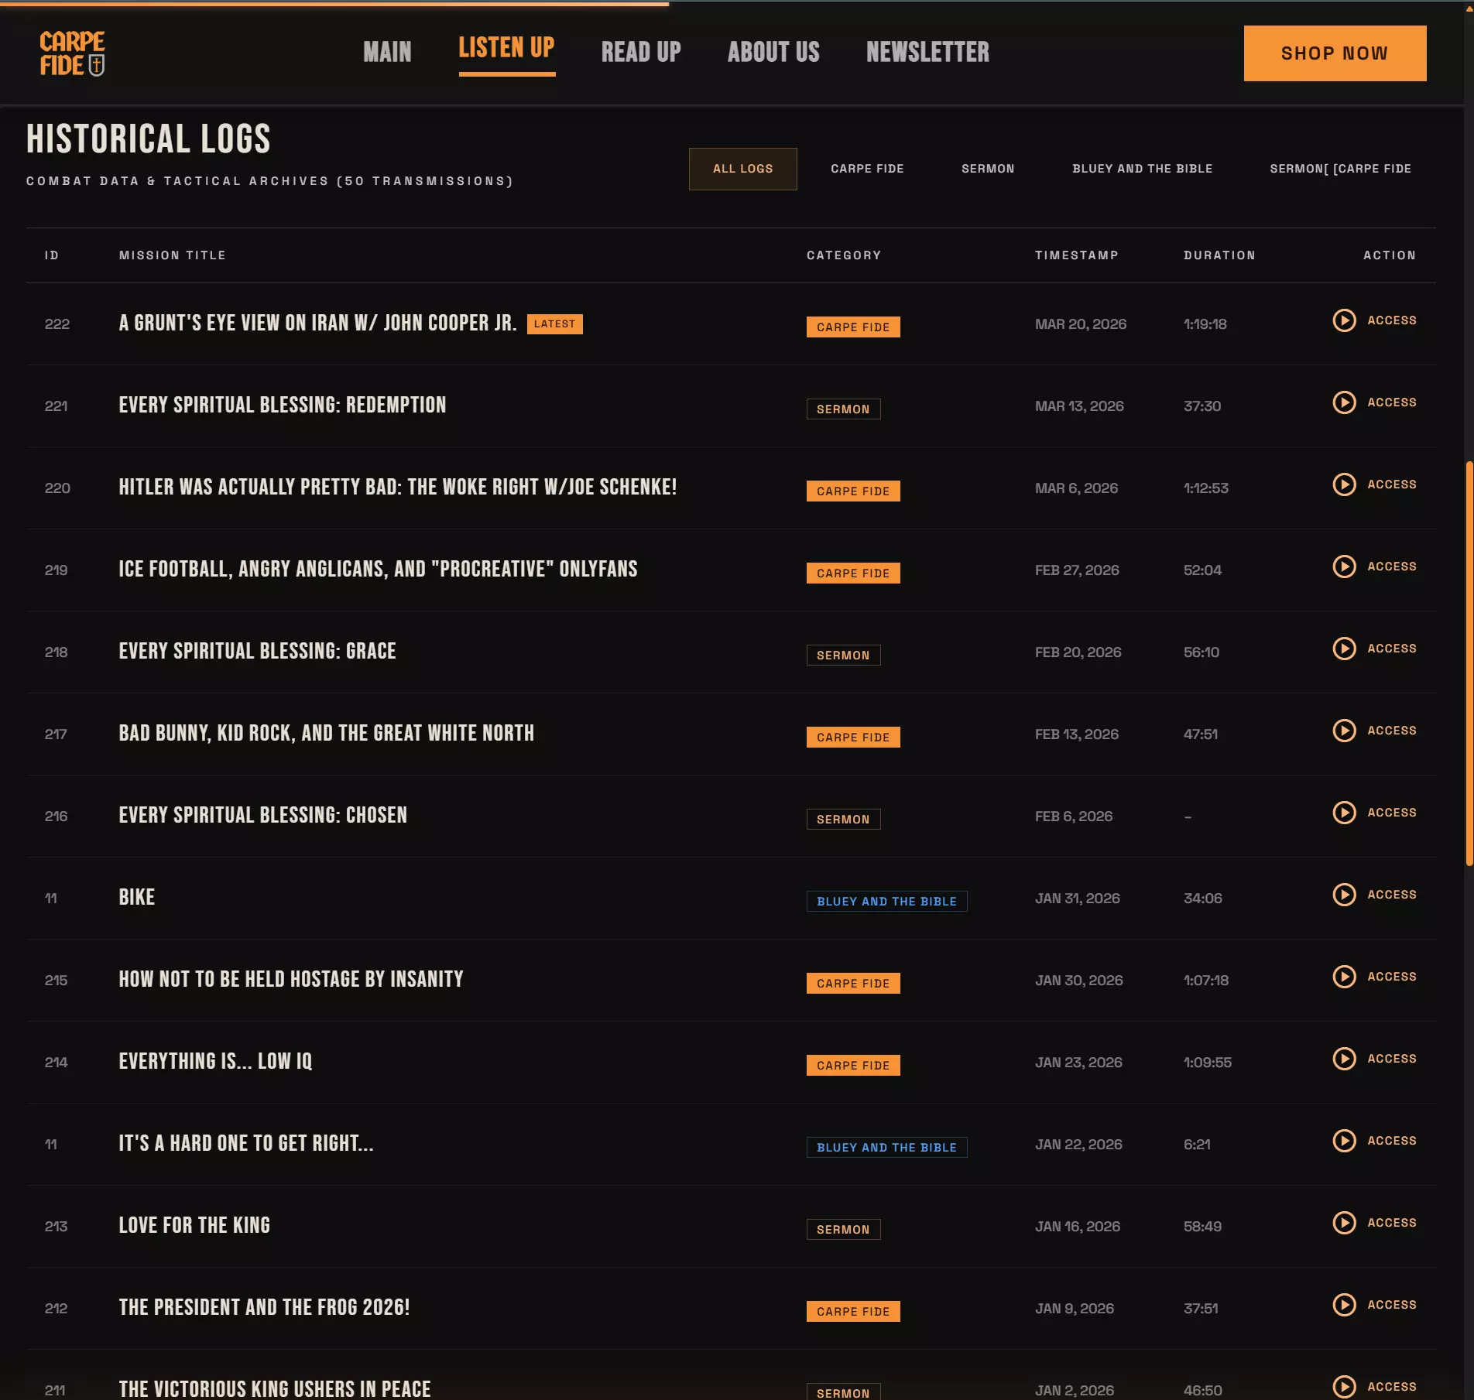This screenshot has height=1400, width=1474.
Task: Open the Read Up navigation menu
Action: (640, 52)
